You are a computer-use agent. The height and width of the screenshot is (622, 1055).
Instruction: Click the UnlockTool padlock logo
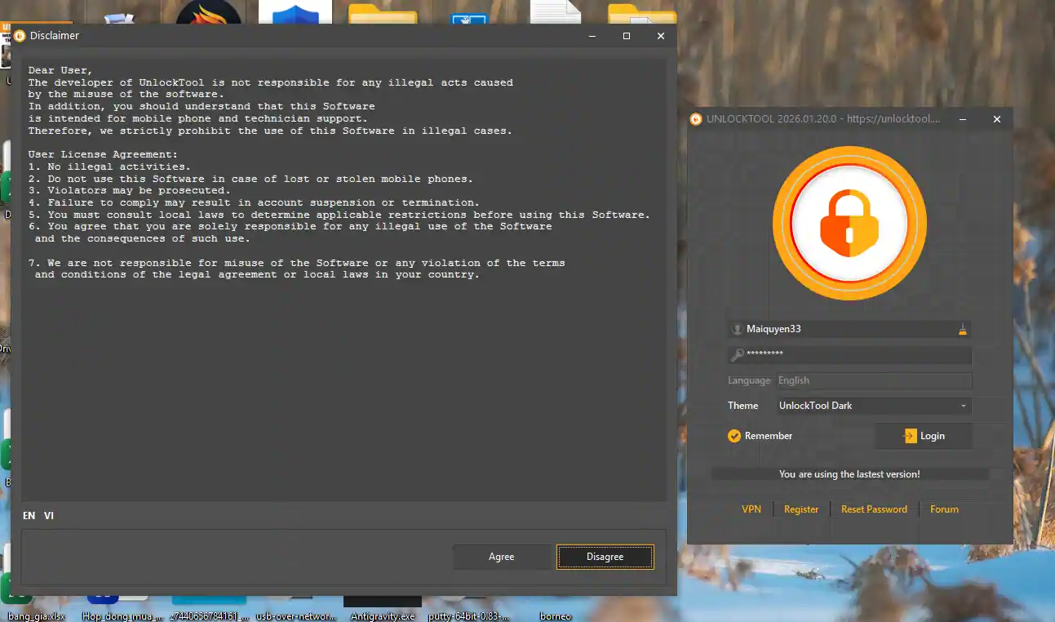[x=849, y=223]
